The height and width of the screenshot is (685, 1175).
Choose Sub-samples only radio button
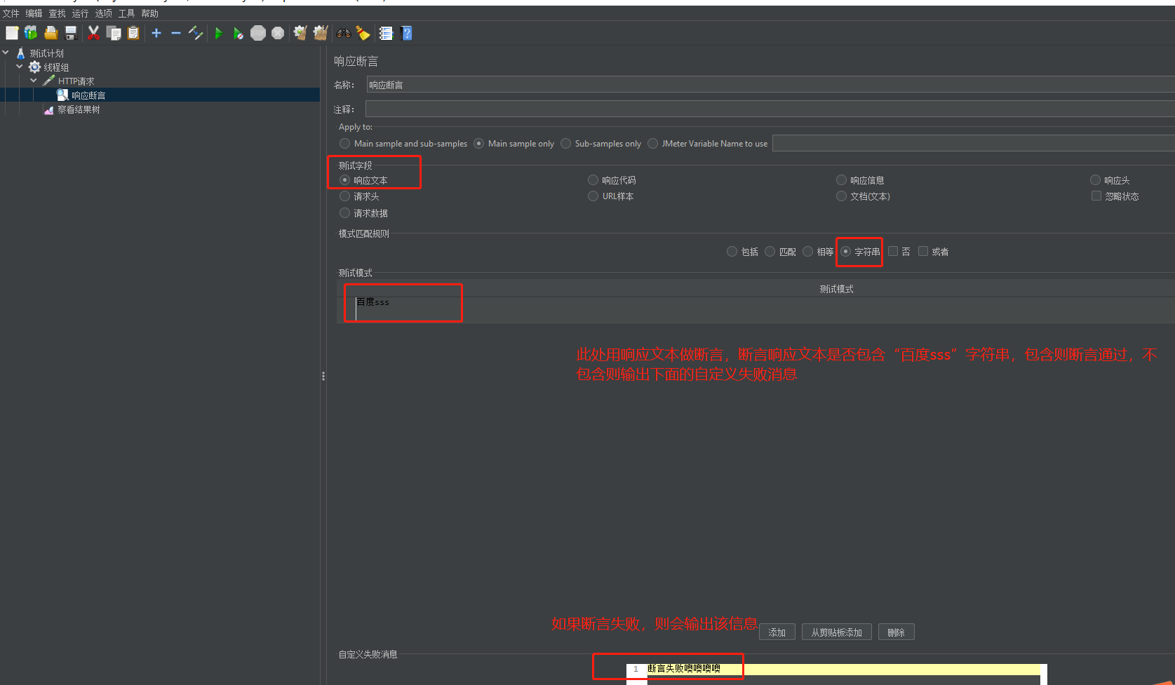pos(565,144)
